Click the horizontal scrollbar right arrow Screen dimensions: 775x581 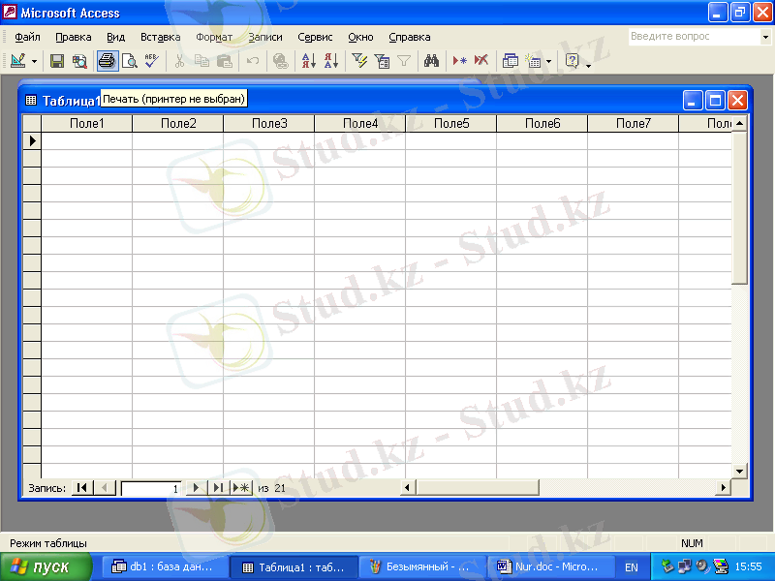click(723, 488)
